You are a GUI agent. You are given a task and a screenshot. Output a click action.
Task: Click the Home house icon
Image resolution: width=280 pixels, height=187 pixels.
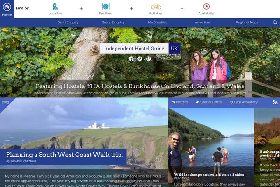click(7, 7)
